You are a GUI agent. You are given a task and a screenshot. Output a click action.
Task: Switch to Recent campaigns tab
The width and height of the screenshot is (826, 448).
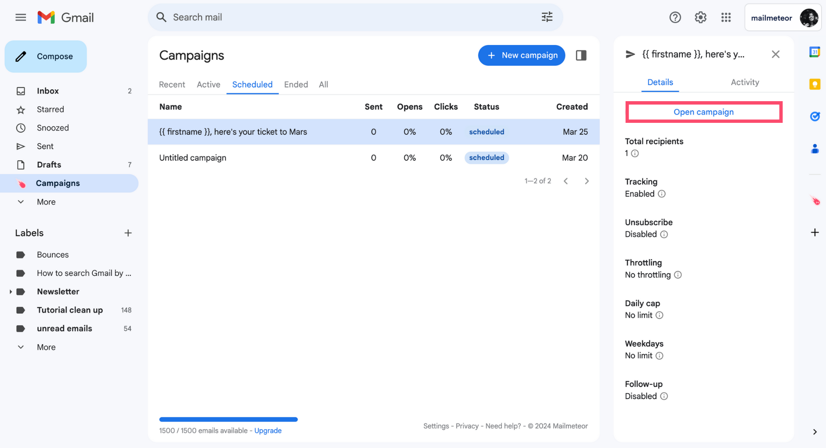172,85
